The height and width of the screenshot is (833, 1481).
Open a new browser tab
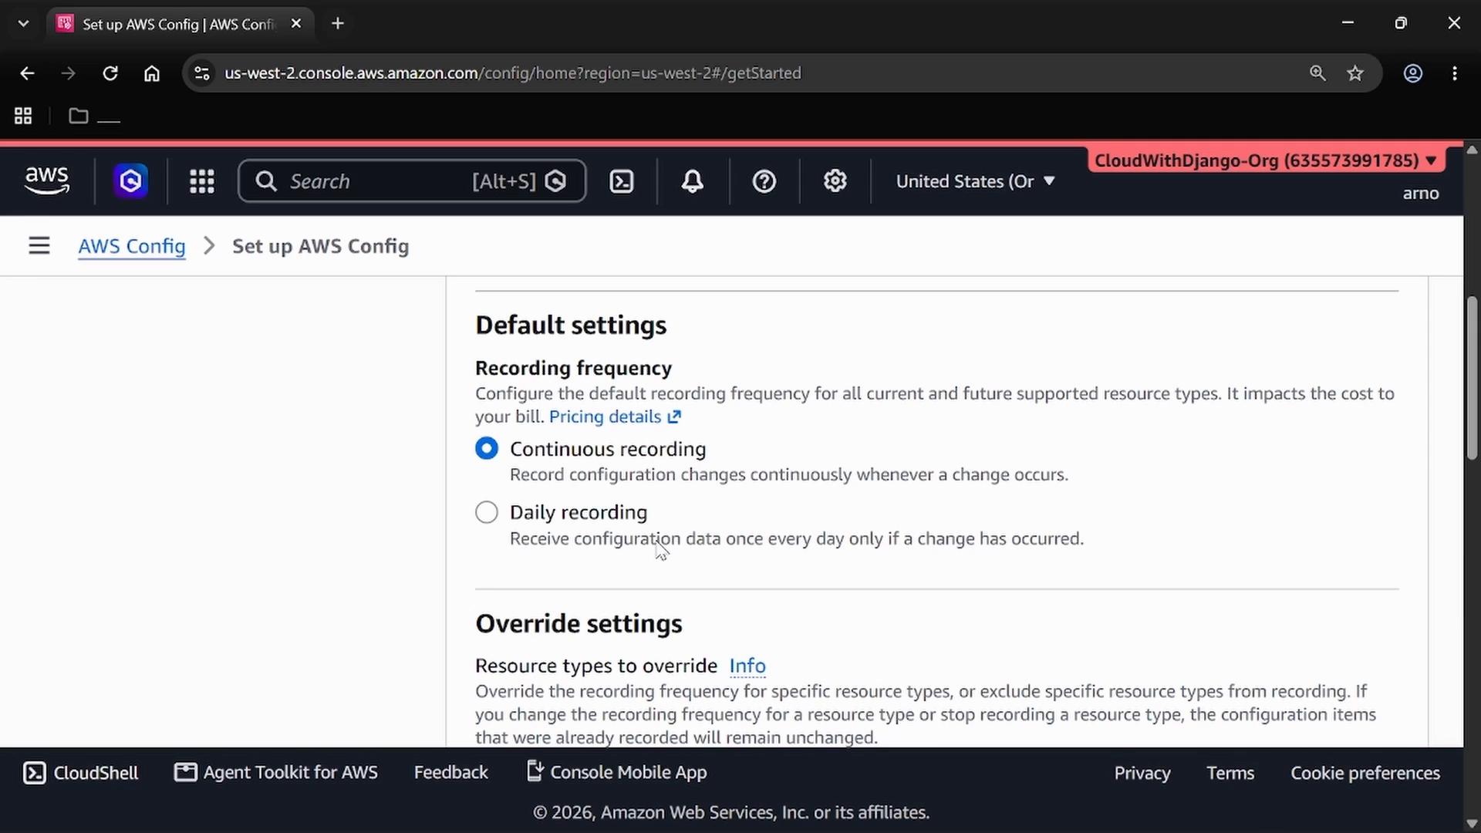pos(338,23)
